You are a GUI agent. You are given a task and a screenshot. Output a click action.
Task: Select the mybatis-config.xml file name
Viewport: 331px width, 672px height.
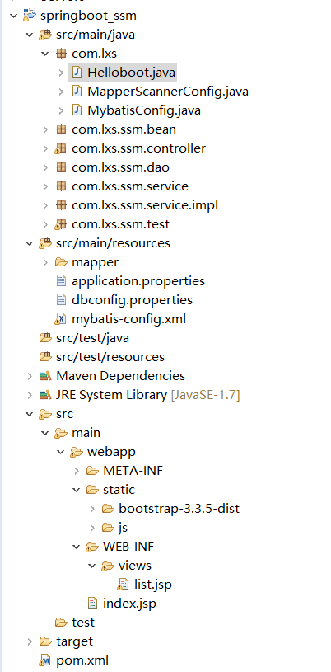(x=129, y=319)
